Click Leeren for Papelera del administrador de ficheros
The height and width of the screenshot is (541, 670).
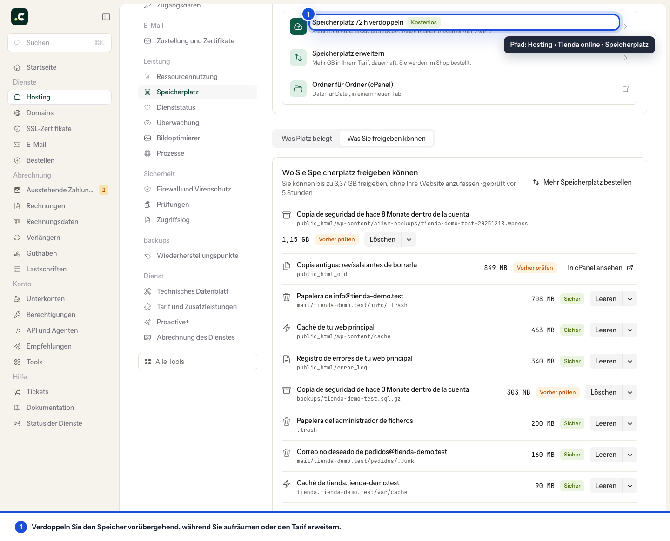tap(606, 423)
